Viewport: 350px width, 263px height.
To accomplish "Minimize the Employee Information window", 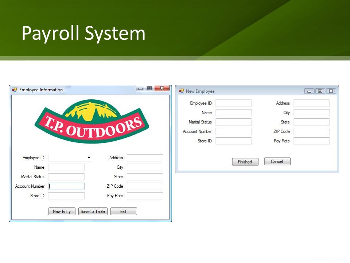I will [140, 88].
